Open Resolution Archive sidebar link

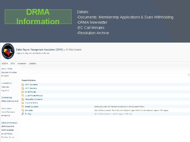click(x=8, y=137)
